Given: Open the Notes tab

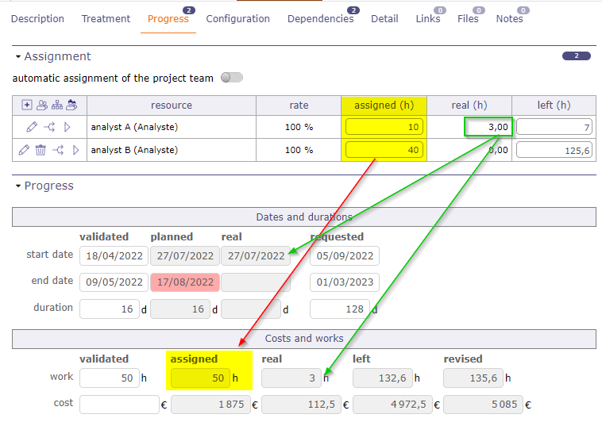Looking at the screenshot, I should point(509,19).
